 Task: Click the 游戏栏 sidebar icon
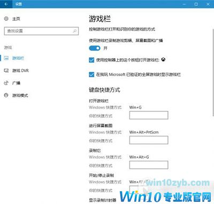[x=6, y=58]
